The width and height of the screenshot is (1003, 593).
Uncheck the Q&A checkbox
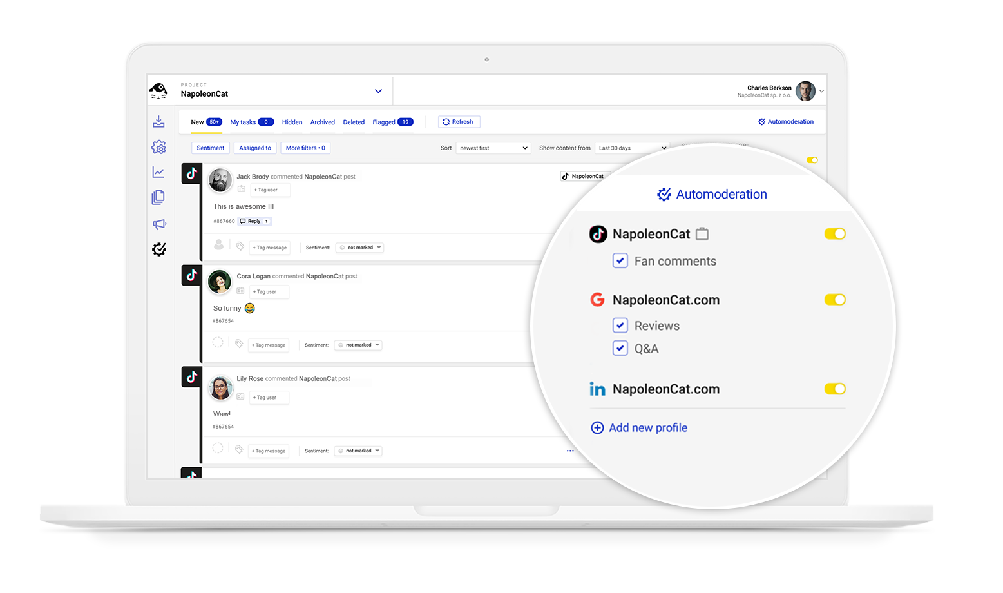(x=620, y=348)
